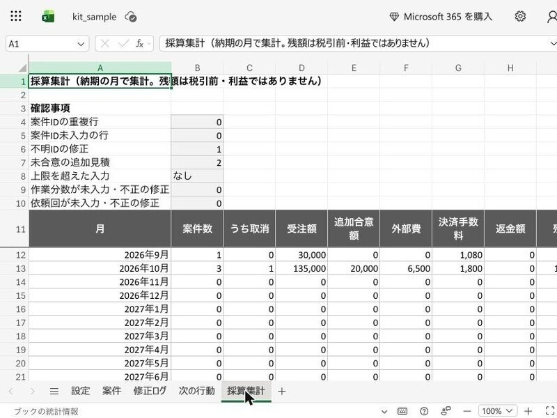Click the 2027年3月 month cell

click(100, 336)
